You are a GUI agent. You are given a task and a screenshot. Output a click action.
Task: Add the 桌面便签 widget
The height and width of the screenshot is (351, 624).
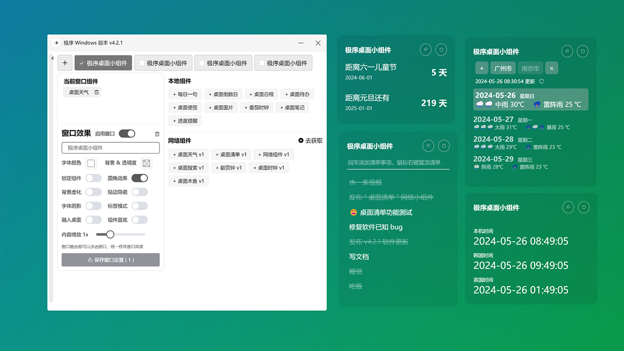(185, 108)
